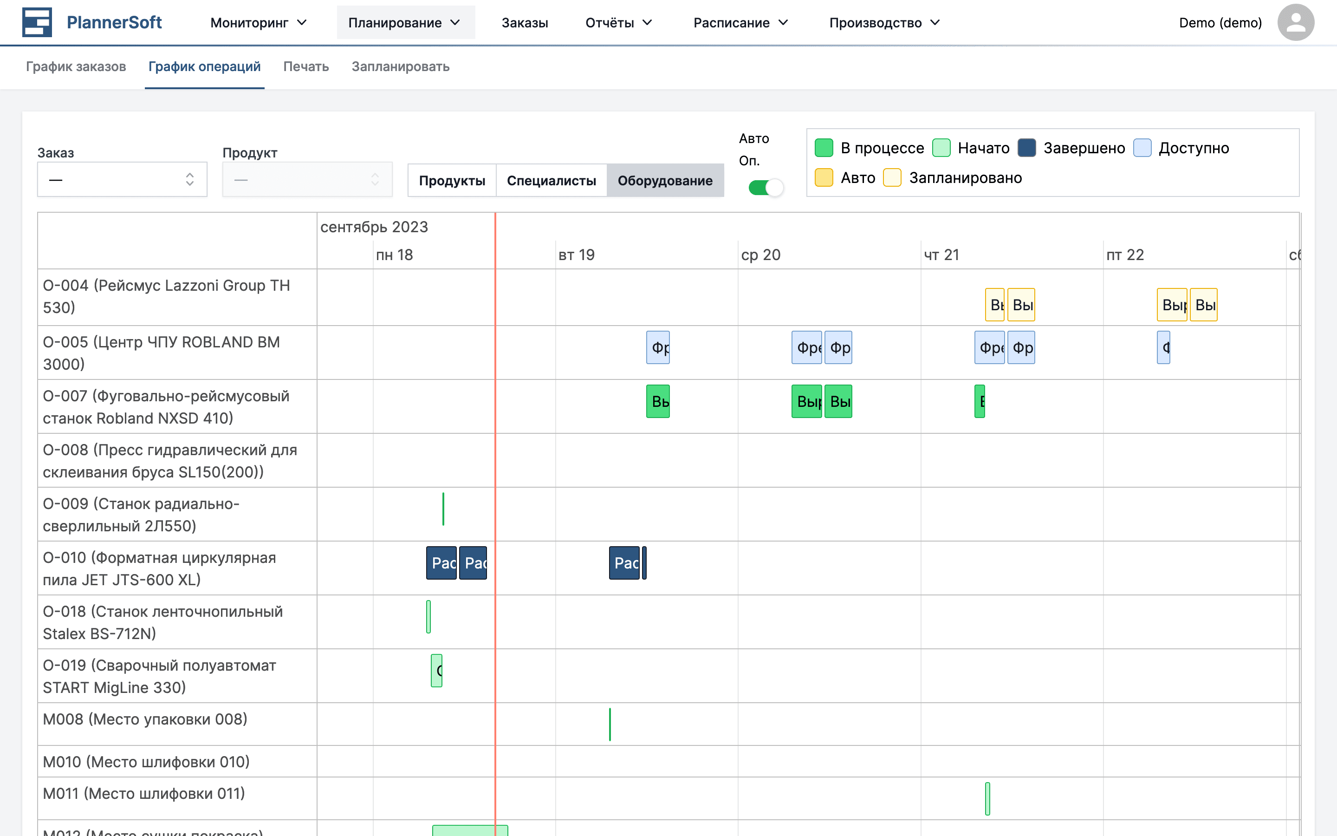Select the "Печать" tab
Screen dimensions: 1337x836
pos(305,66)
